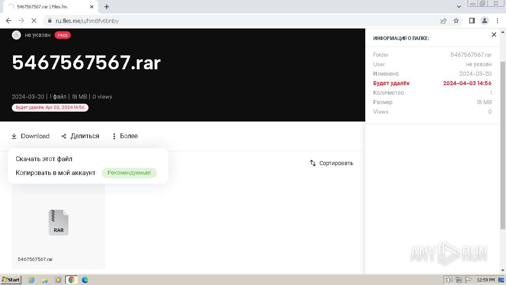Click the 5467567567.rar page title
The width and height of the screenshot is (506, 285).
[86, 63]
